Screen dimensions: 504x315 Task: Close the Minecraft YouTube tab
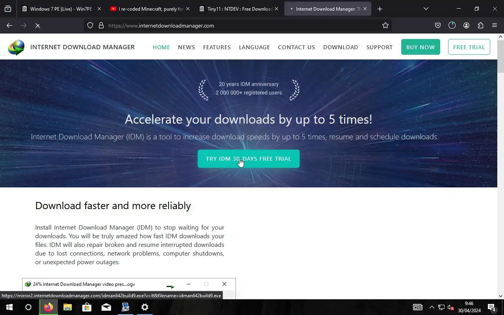(187, 9)
